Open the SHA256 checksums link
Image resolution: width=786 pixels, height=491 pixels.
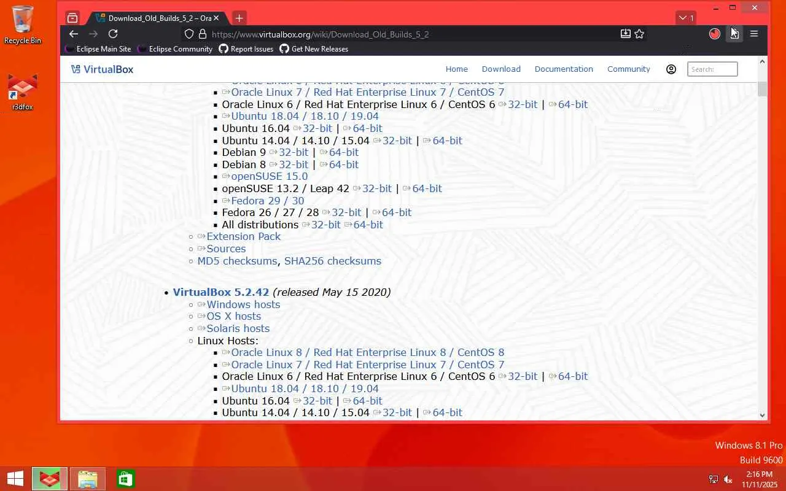pos(333,261)
